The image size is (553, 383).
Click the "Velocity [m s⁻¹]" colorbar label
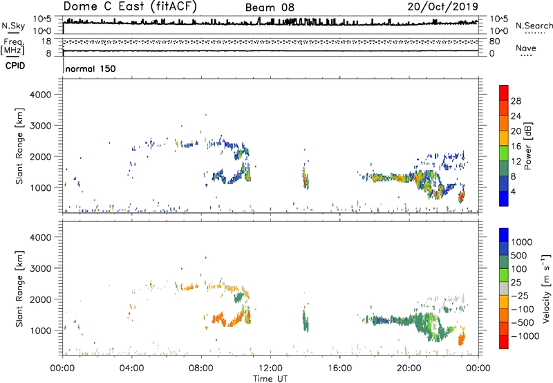(546, 288)
